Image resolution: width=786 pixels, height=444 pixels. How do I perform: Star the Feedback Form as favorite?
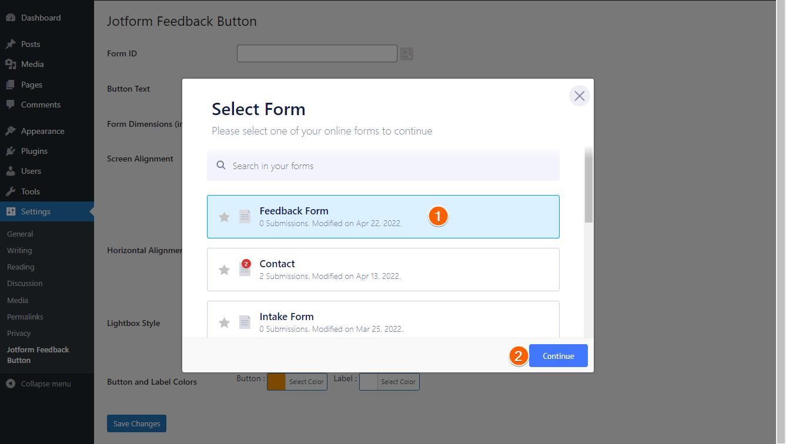(224, 217)
